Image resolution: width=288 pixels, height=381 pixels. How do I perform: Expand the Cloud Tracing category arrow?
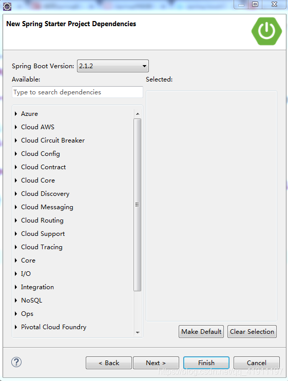[16, 247]
